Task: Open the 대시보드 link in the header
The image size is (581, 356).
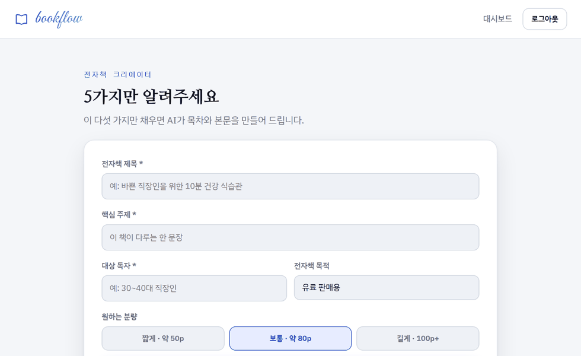Action: [497, 19]
